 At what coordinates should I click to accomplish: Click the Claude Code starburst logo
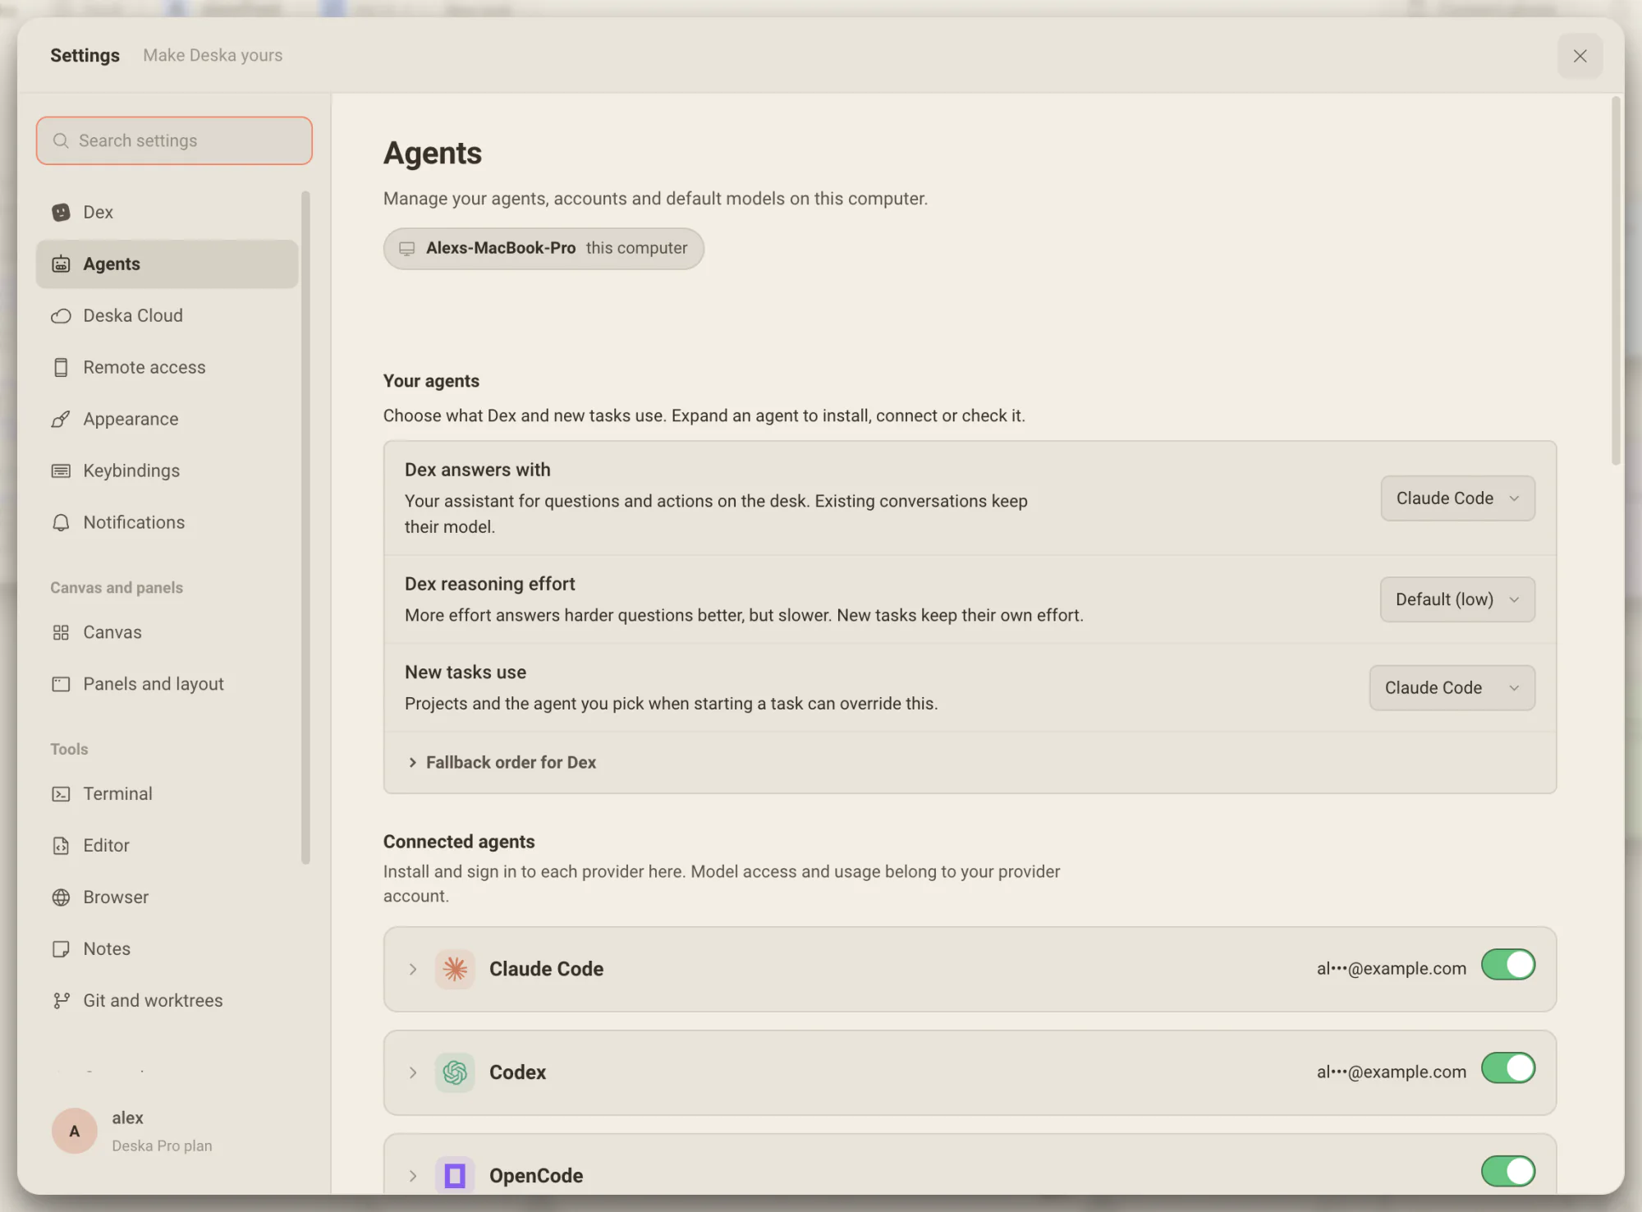click(x=455, y=969)
